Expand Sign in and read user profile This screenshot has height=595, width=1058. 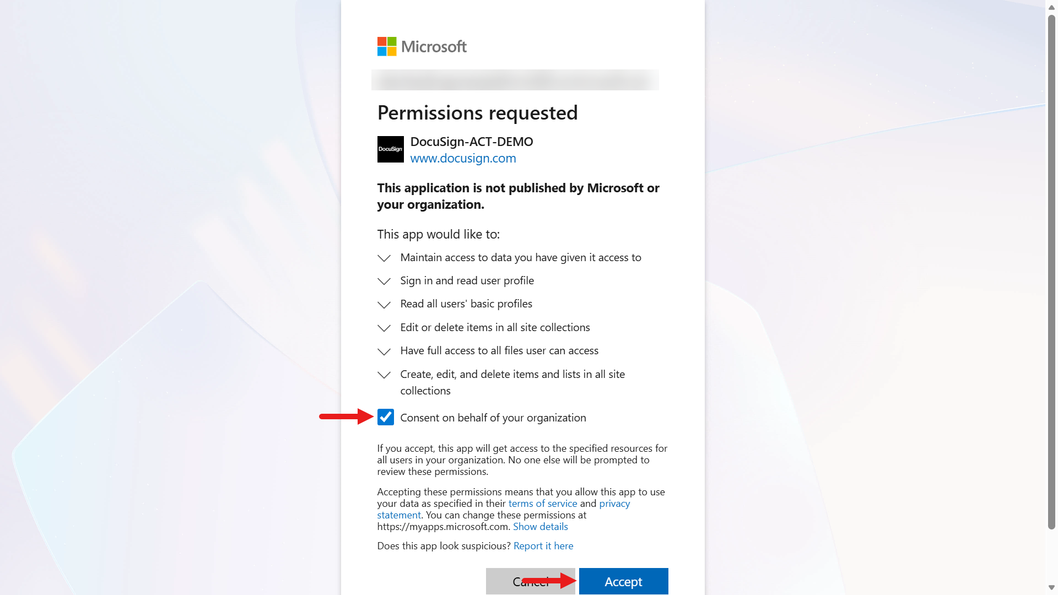click(384, 281)
